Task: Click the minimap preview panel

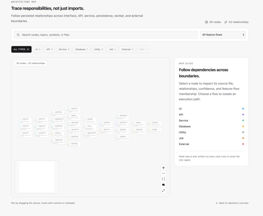Action: [37, 177]
